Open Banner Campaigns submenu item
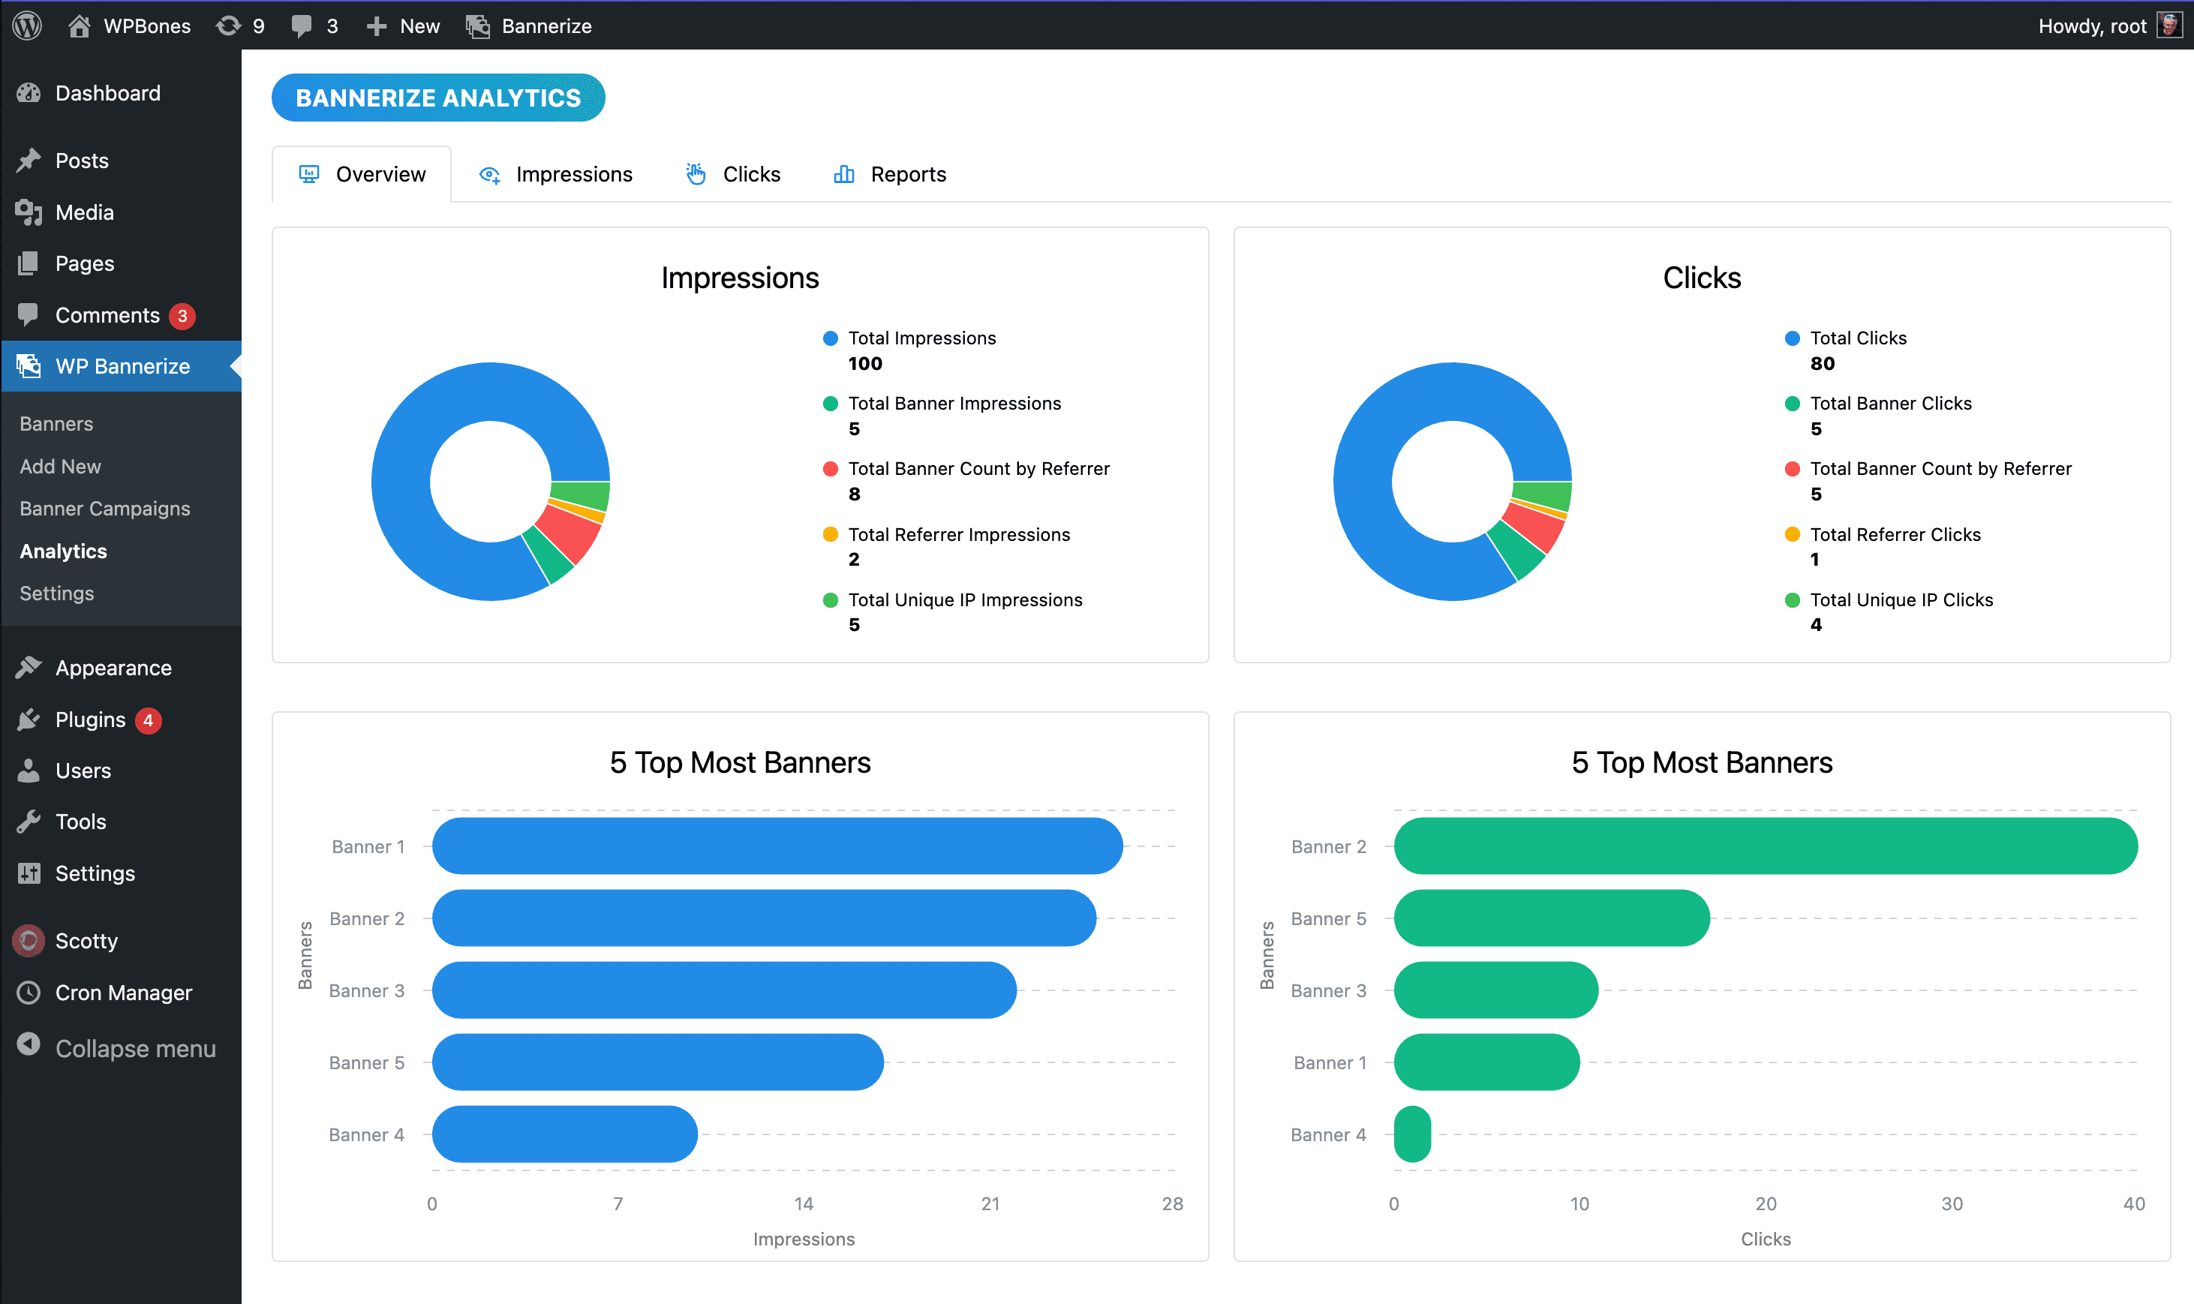 pyautogui.click(x=106, y=508)
